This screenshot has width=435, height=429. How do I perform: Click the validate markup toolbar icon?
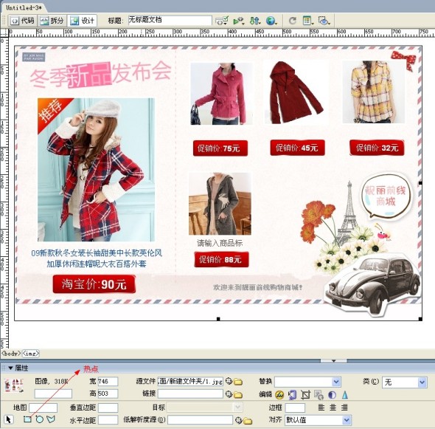tap(222, 21)
